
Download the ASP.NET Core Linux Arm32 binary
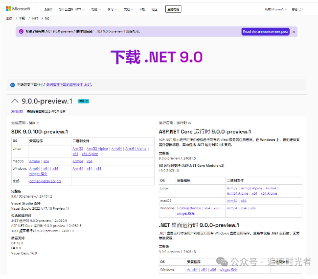pos(232,188)
